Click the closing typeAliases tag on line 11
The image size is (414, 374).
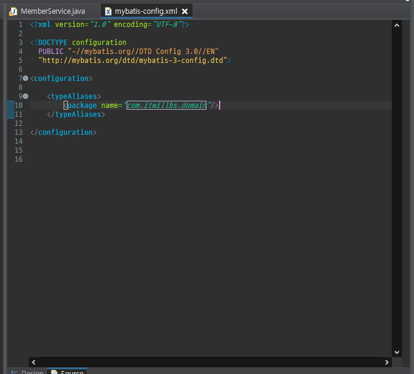pyautogui.click(x=76, y=114)
